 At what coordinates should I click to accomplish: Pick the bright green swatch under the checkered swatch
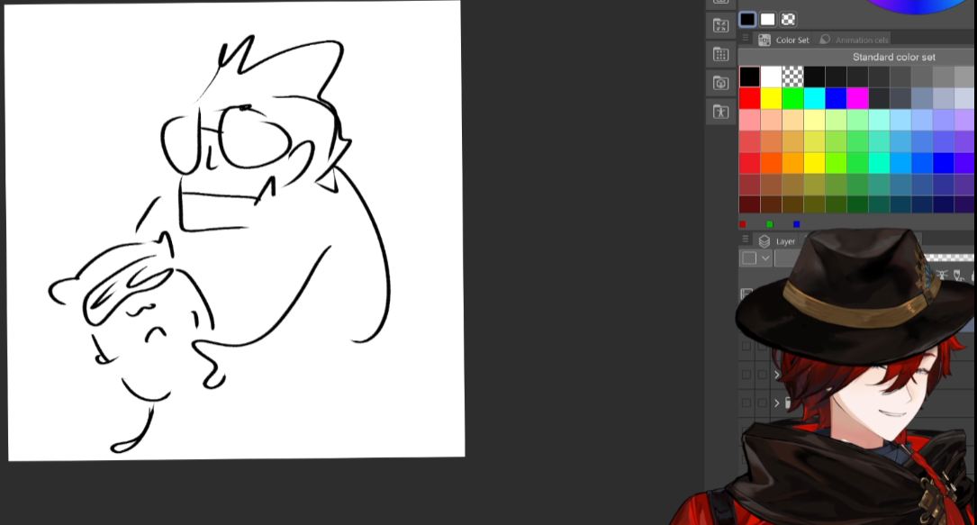pyautogui.click(x=792, y=98)
